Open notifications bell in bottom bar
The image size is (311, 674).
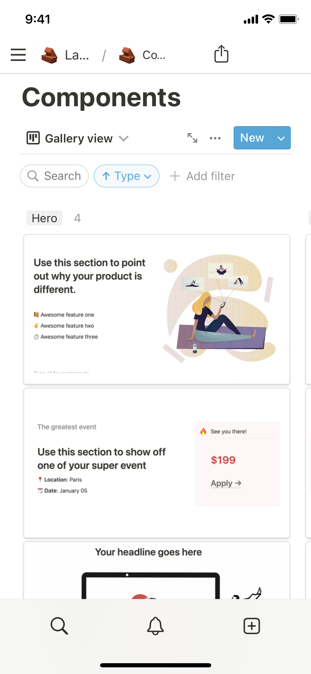[155, 626]
